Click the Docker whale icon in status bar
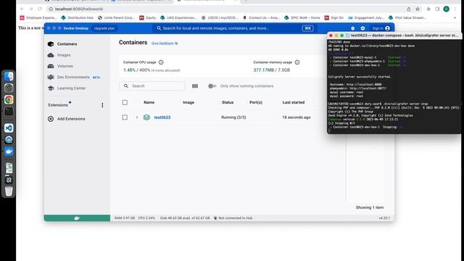The width and height of the screenshot is (464, 261). click(77, 218)
